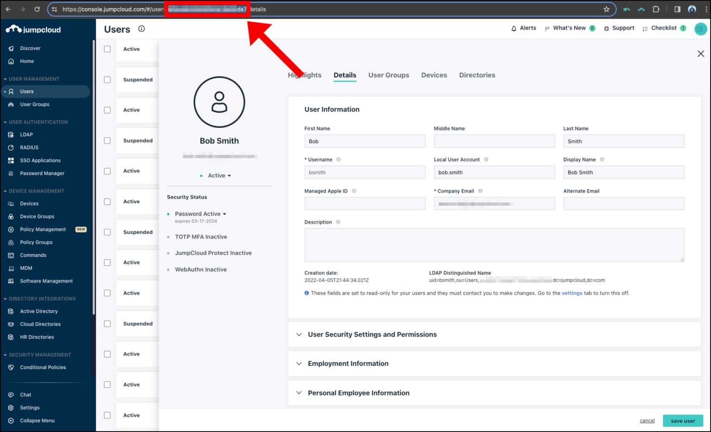Viewport: 711px width, 432px height.
Task: Open the settings link in the info notice
Action: (572, 293)
